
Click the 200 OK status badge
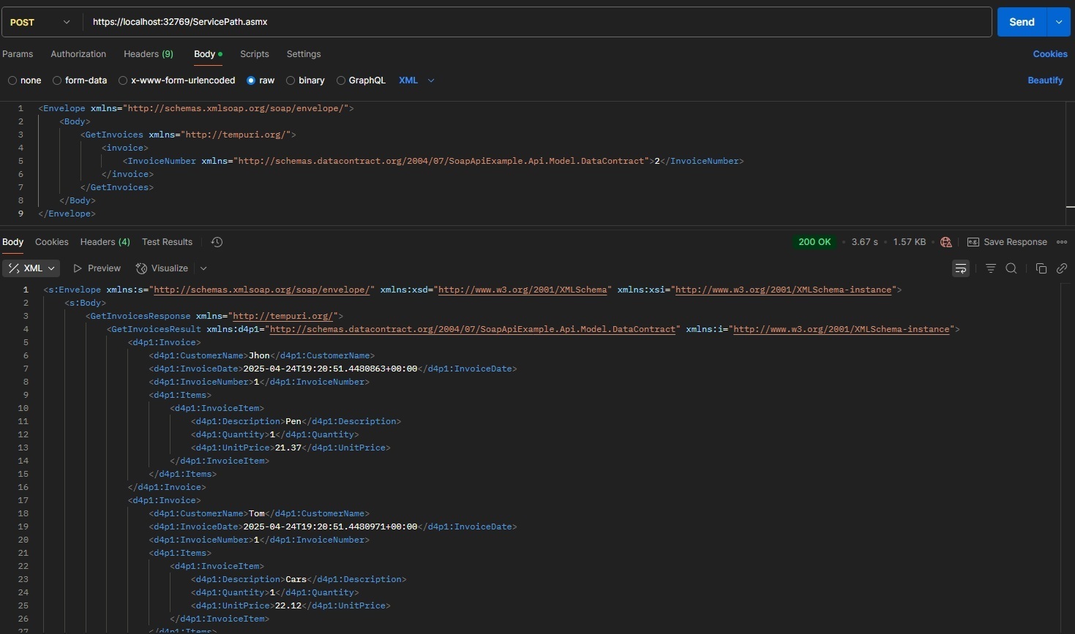point(814,242)
